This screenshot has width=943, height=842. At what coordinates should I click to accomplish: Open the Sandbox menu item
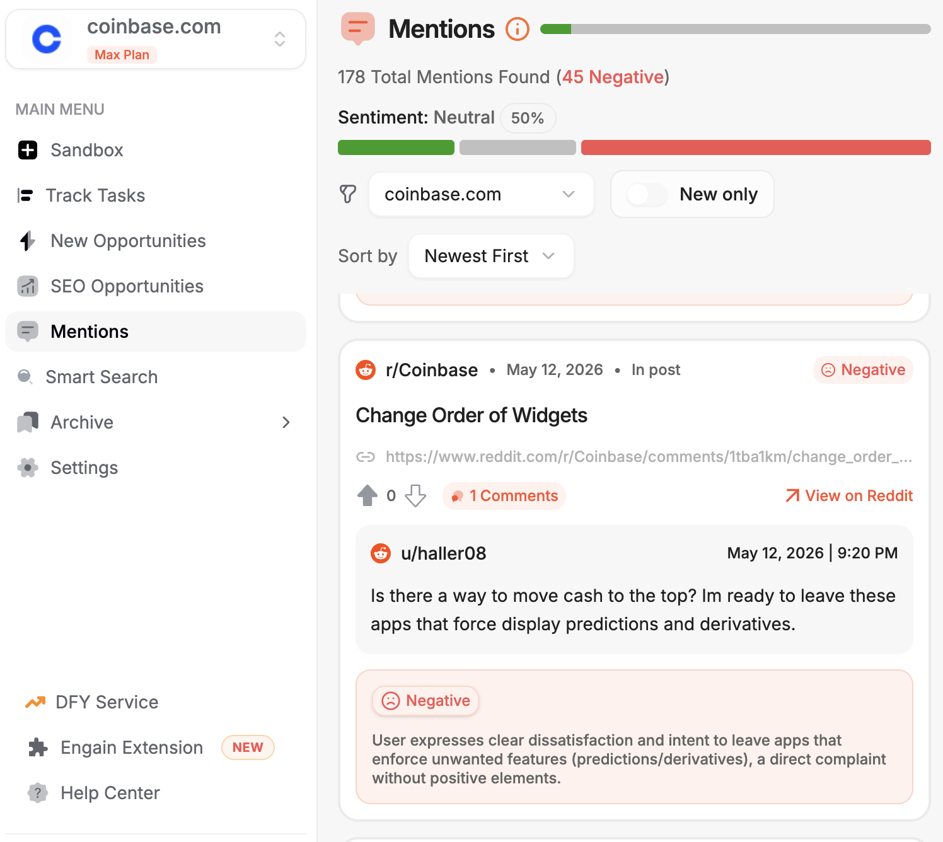[x=156, y=150]
